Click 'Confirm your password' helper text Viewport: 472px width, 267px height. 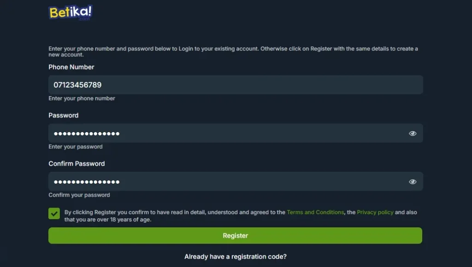79,195
